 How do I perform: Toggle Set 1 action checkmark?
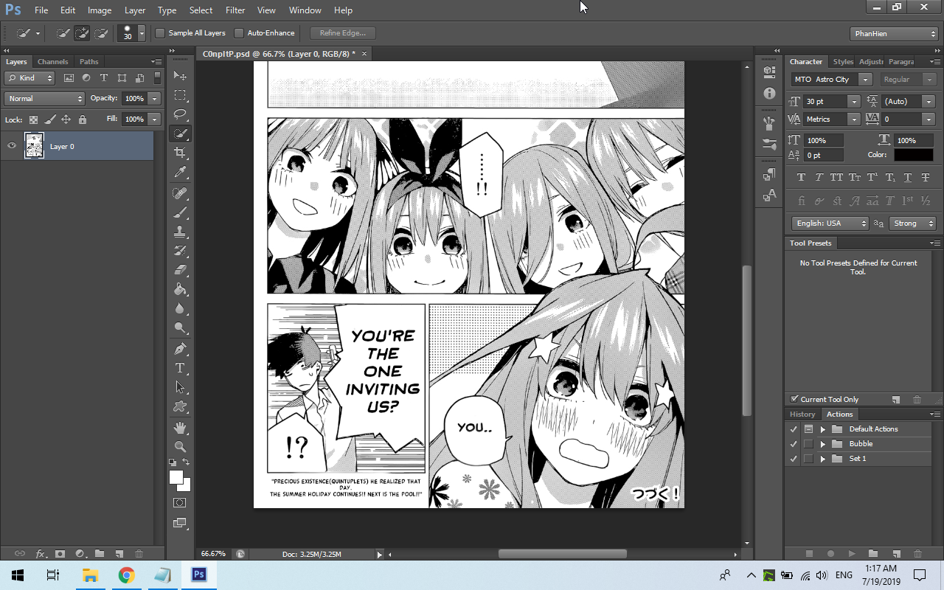pyautogui.click(x=794, y=459)
